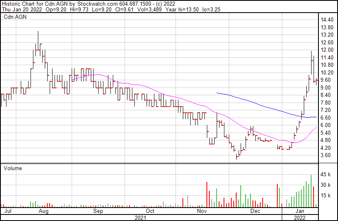Click the 7.80 price axis label

(x=325, y=103)
